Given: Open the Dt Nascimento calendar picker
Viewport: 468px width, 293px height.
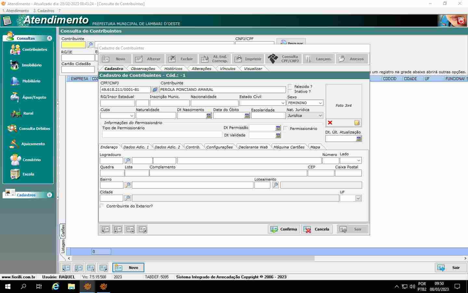Looking at the screenshot, I should click(x=209, y=116).
